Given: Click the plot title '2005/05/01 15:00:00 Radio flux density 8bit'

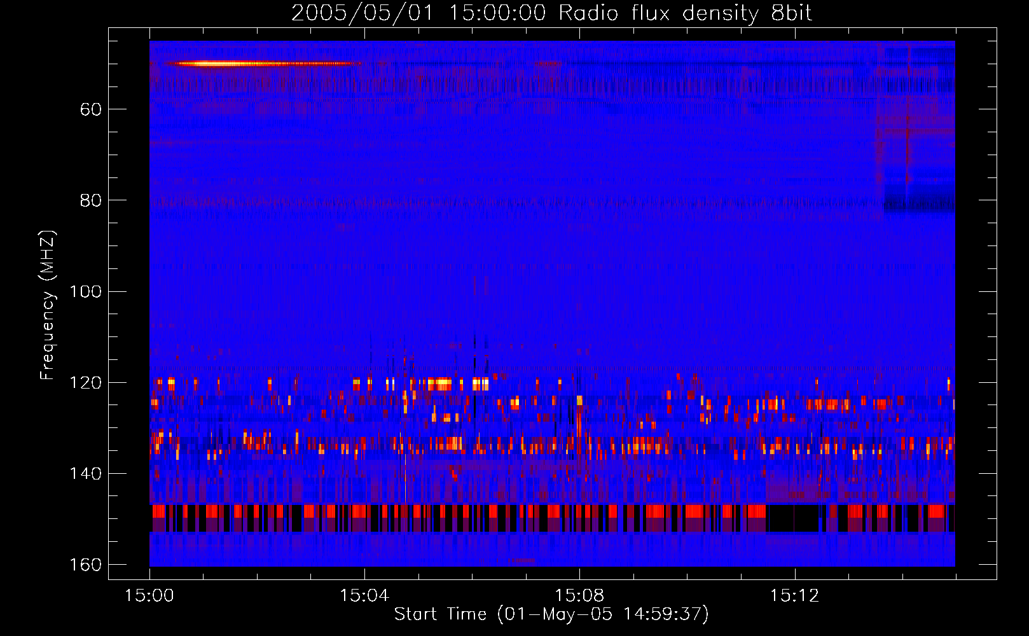Looking at the screenshot, I should click(x=551, y=13).
